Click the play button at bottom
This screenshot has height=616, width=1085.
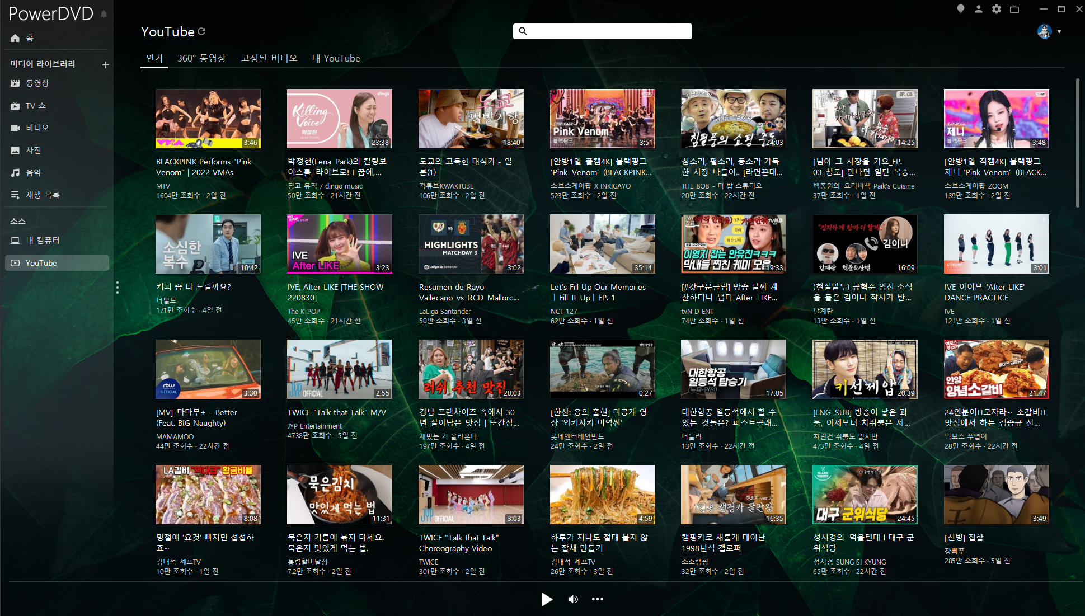click(547, 599)
